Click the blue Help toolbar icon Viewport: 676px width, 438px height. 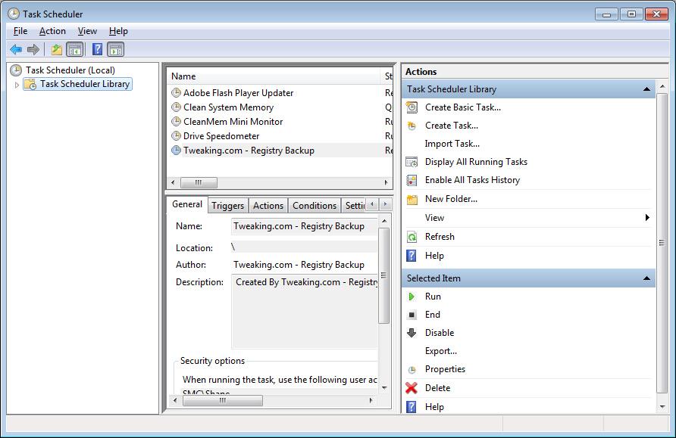tap(97, 50)
